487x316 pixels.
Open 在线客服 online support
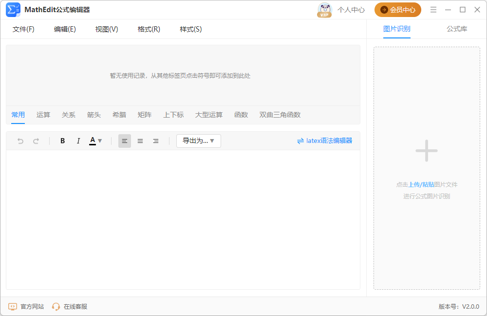coord(75,307)
